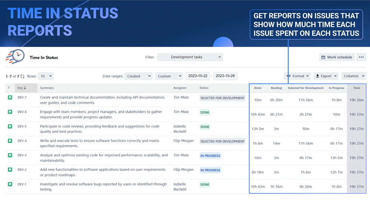Click assignee Tim Maia in the DEV-7 row
Screen dimensions: 370x207
(181, 97)
